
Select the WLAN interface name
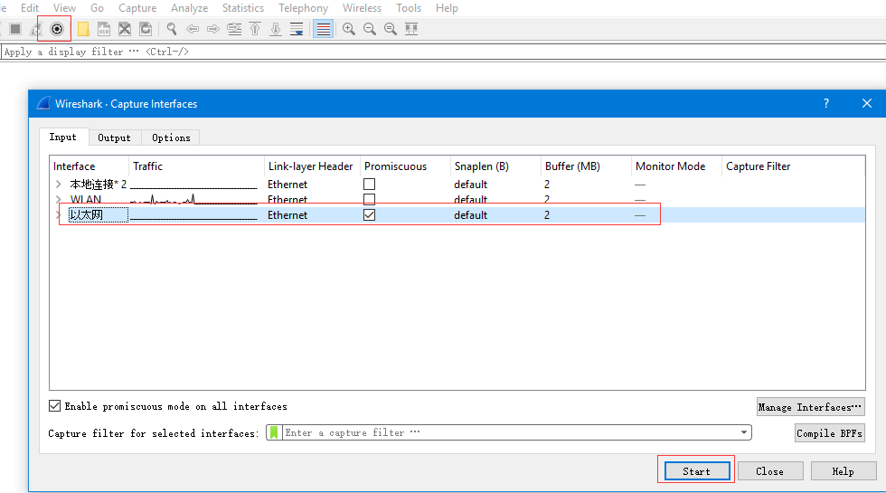pos(86,199)
